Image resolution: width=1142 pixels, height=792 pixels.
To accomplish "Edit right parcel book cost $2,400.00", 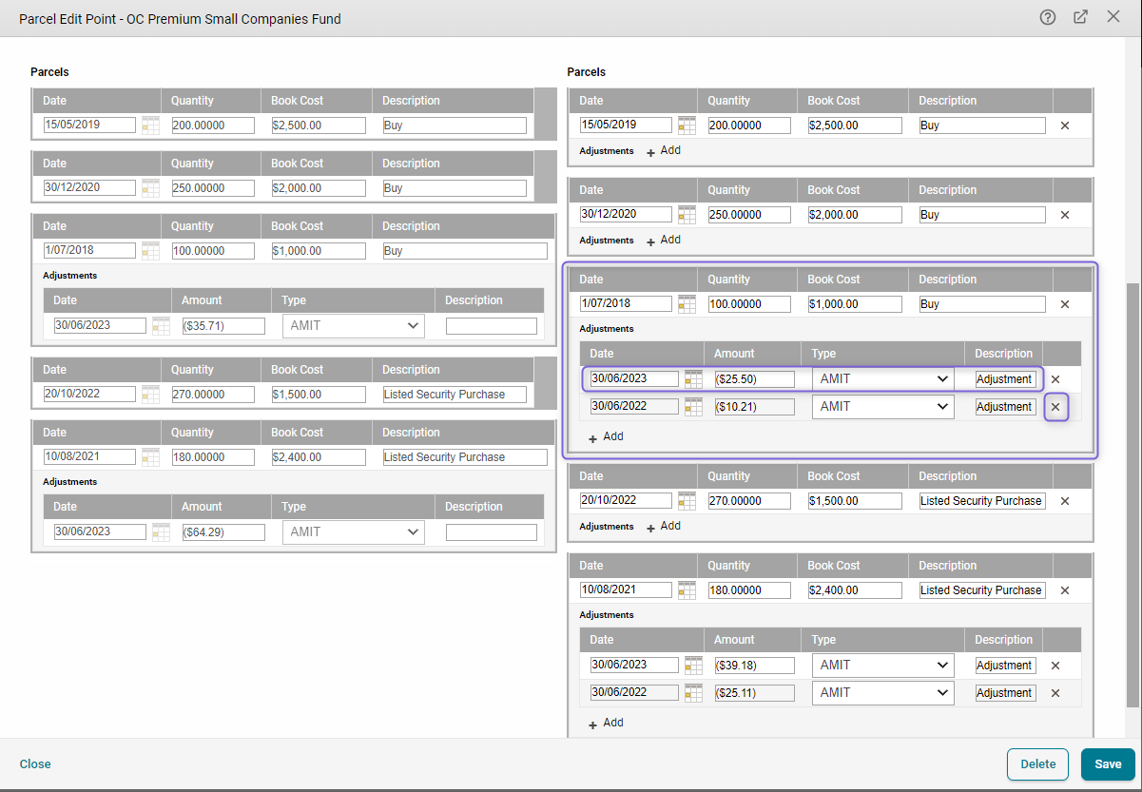I will (x=855, y=590).
